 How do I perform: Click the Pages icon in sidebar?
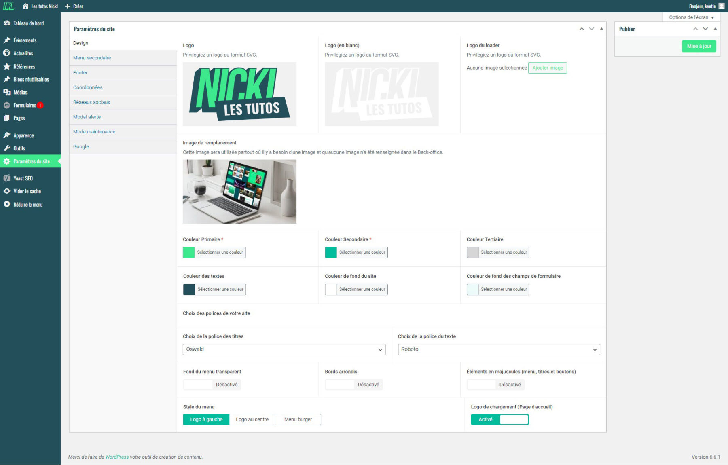coord(7,118)
